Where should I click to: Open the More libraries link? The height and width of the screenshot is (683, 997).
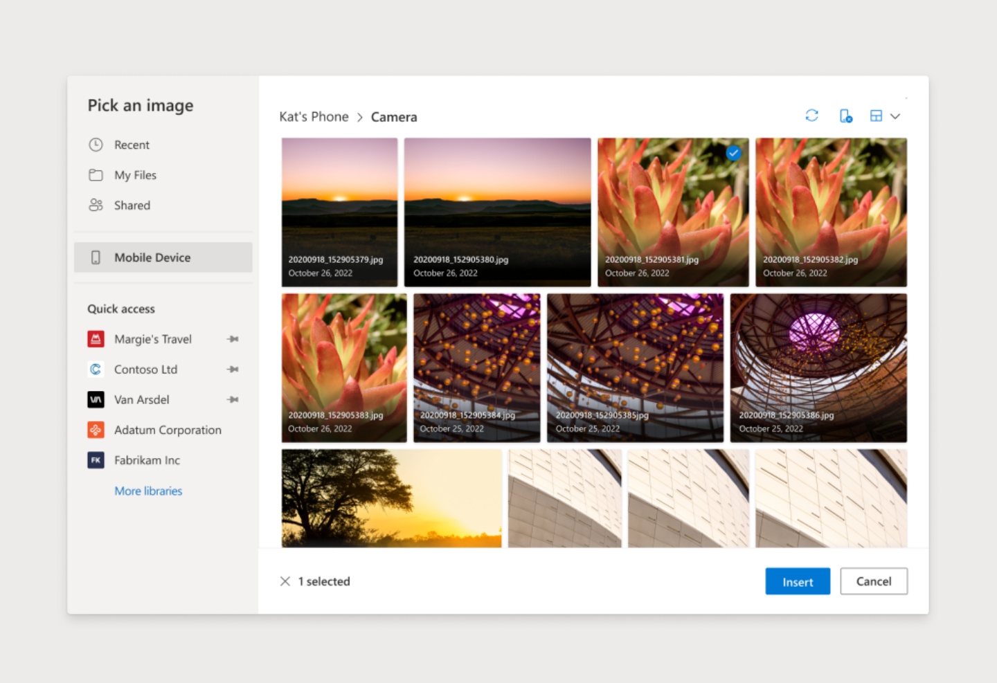148,491
